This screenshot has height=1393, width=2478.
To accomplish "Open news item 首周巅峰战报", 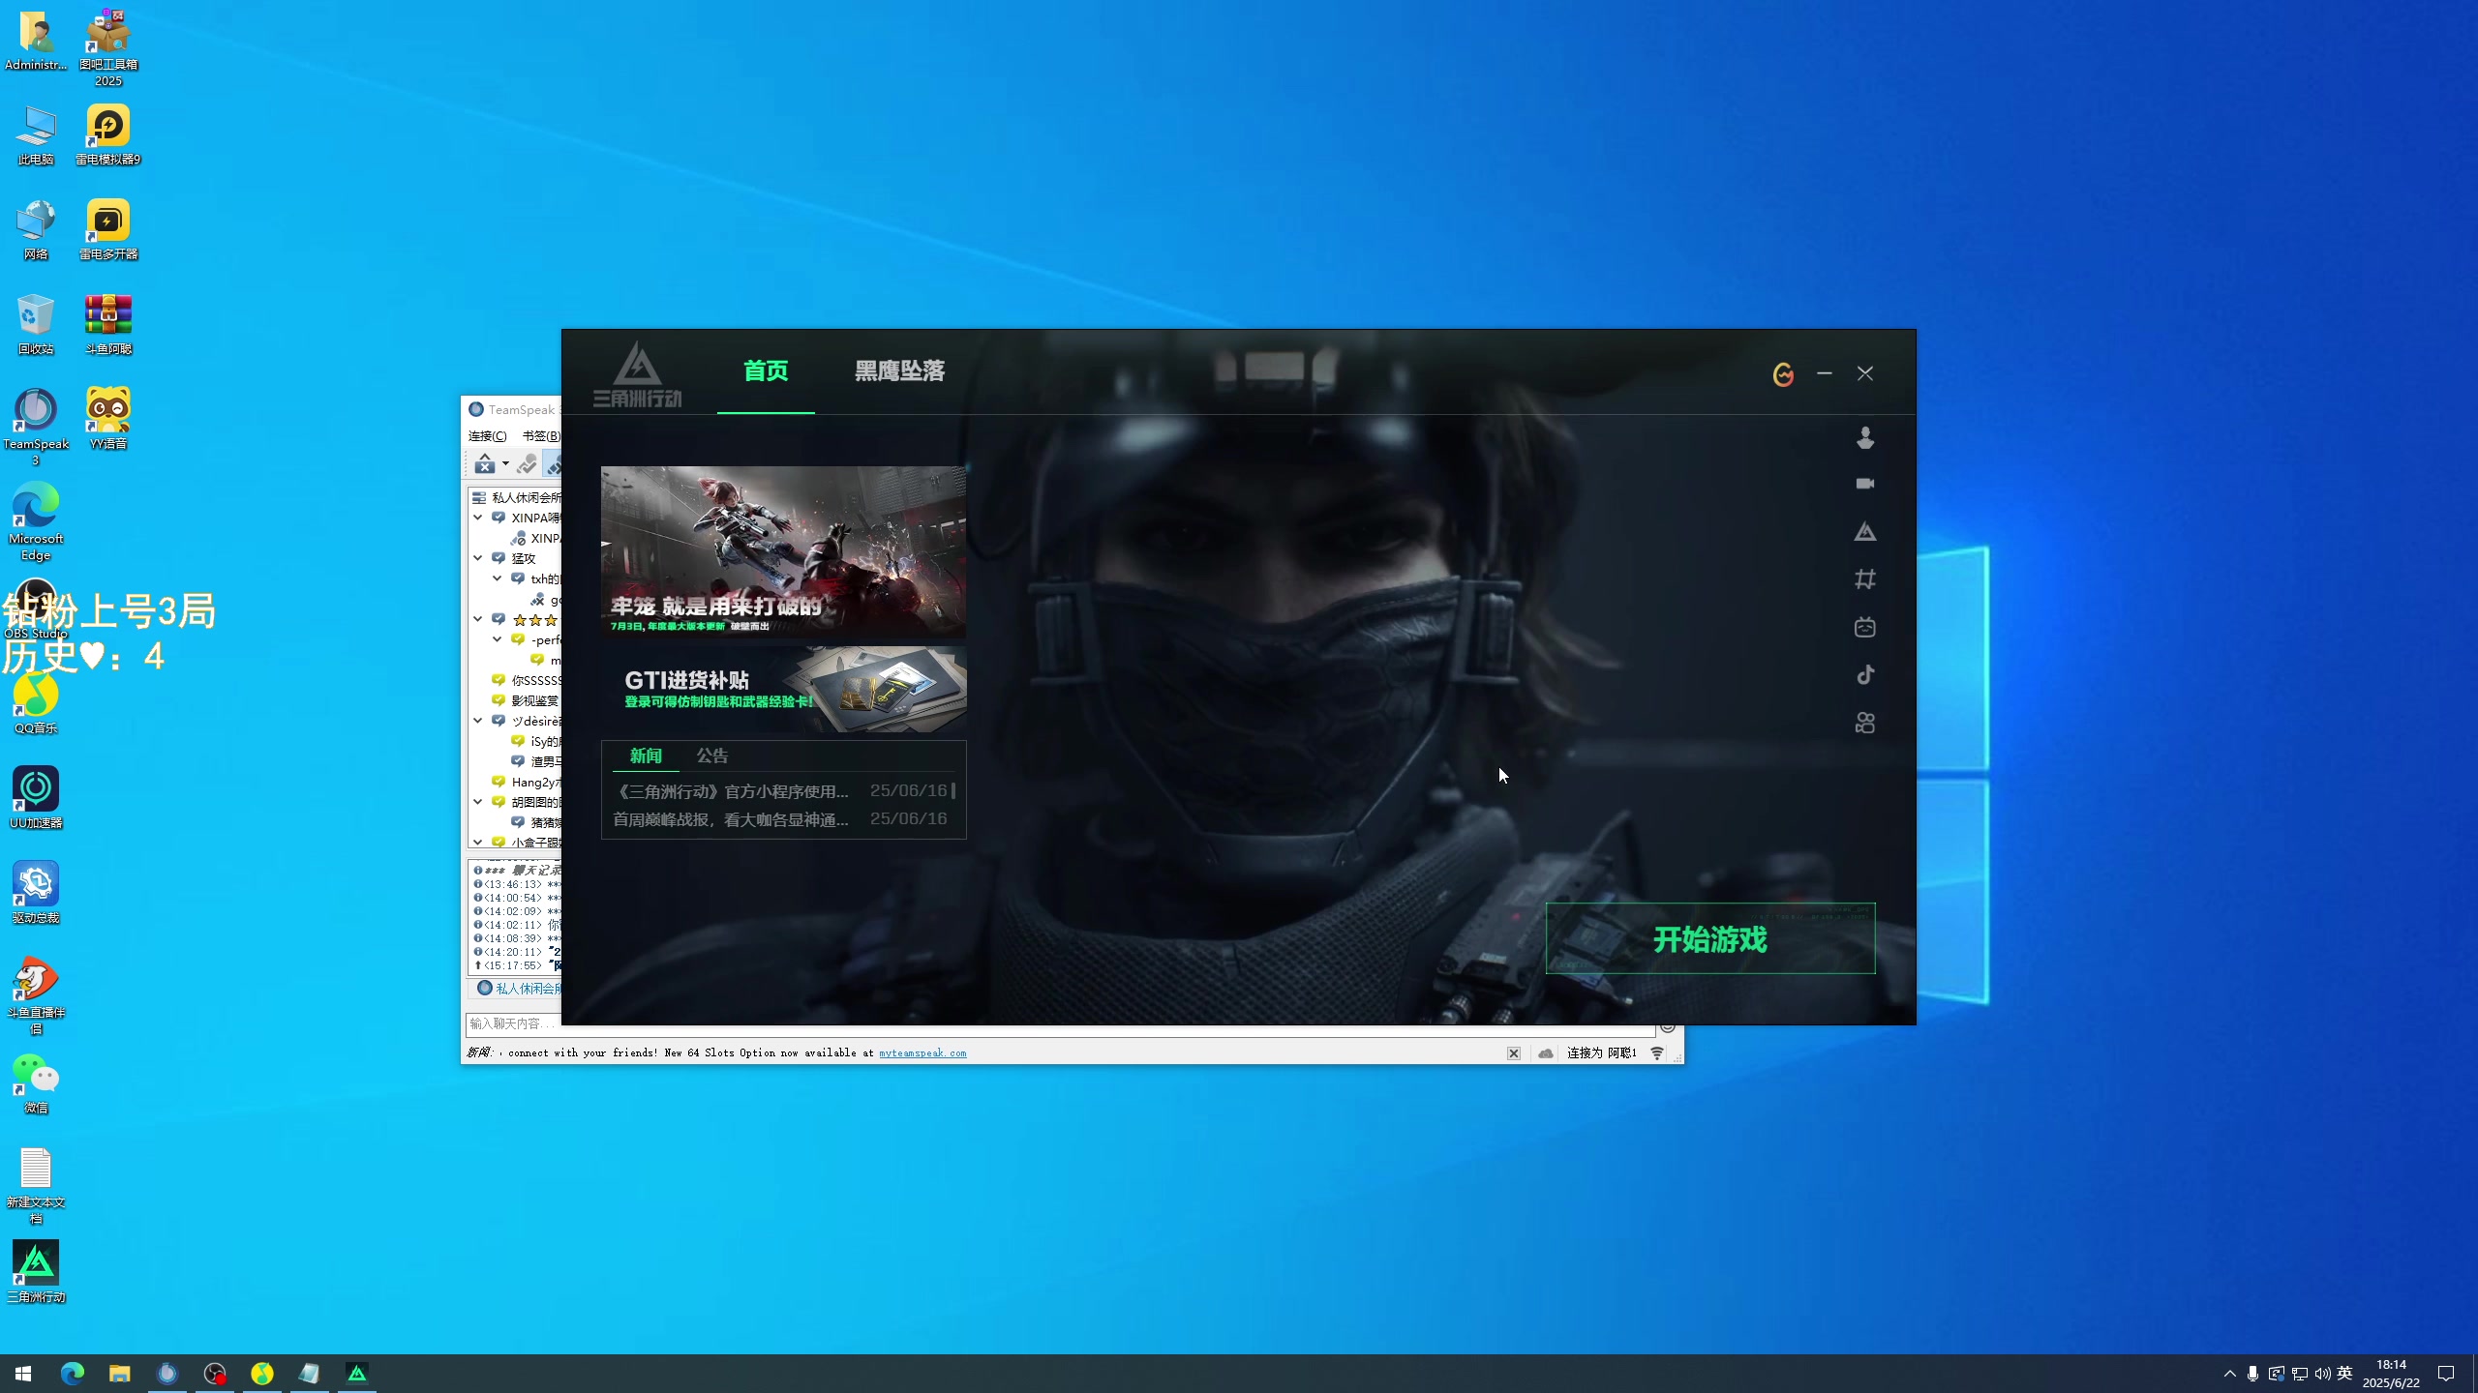I will click(731, 820).
